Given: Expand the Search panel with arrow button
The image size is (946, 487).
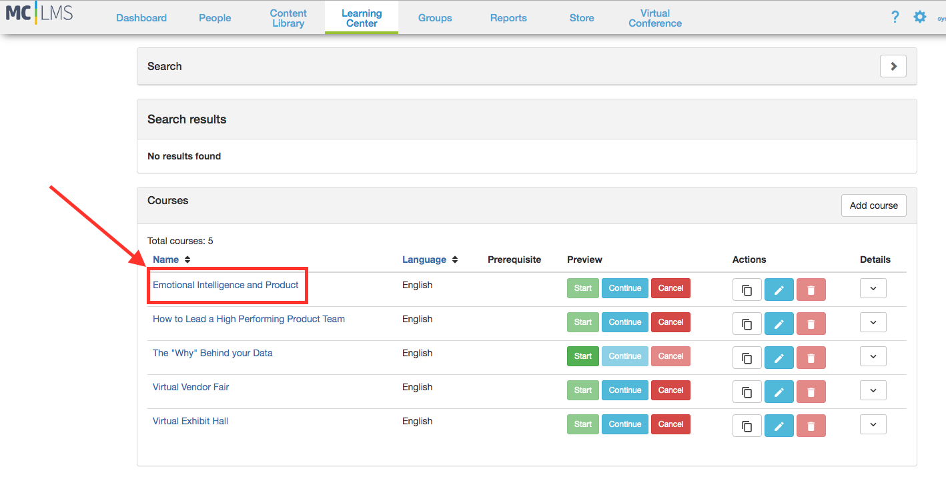Looking at the screenshot, I should pos(893,66).
